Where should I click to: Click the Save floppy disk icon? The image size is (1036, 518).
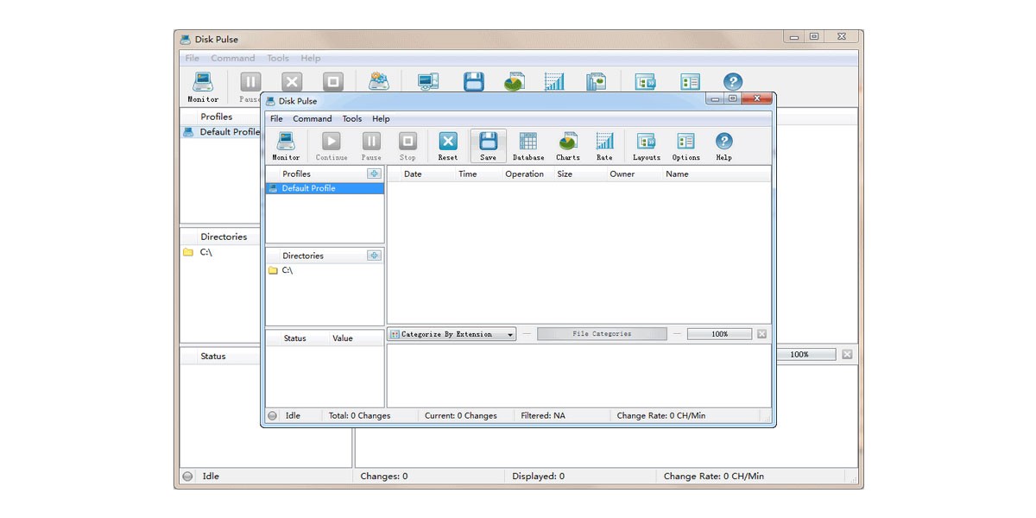click(488, 146)
